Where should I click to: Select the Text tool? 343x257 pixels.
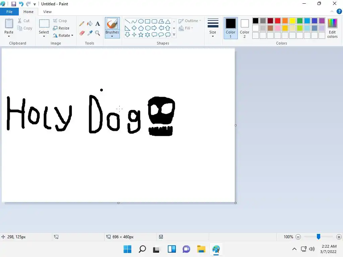point(97,24)
